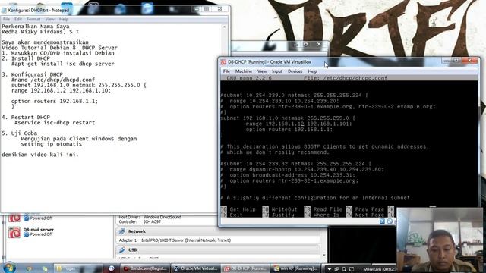
Task: Click the second status bar indicator in VM window
Action: [390, 221]
